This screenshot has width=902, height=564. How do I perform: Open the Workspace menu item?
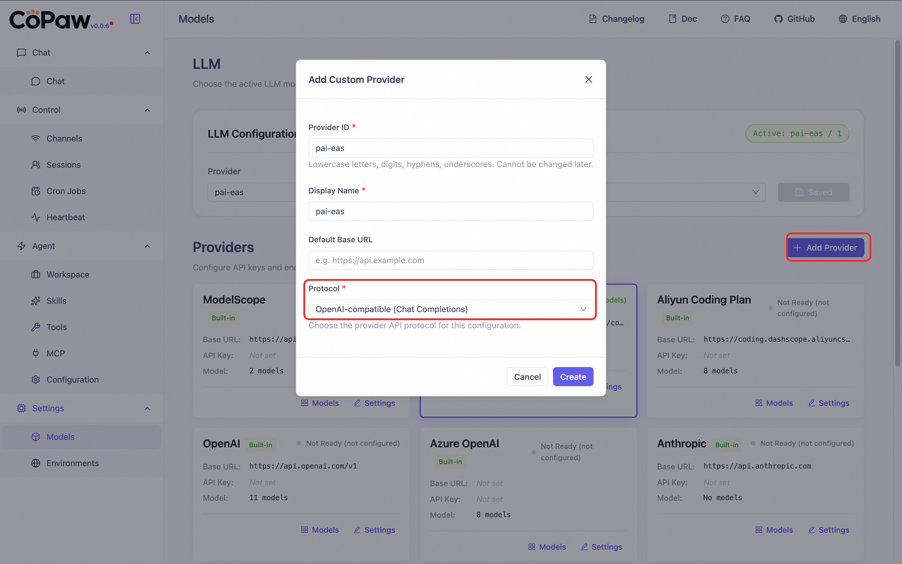(68, 275)
